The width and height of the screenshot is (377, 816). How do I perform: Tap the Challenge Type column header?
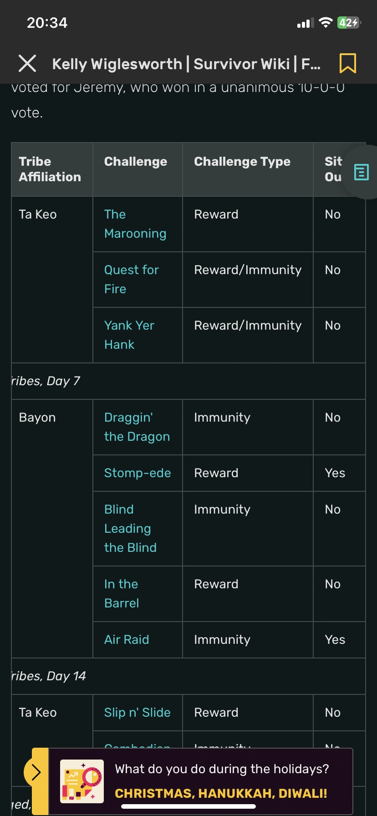tap(242, 162)
